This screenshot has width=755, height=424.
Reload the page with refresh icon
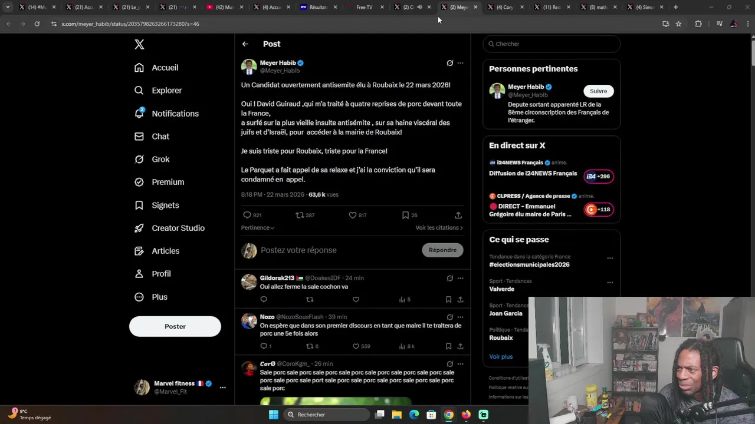[x=37, y=24]
